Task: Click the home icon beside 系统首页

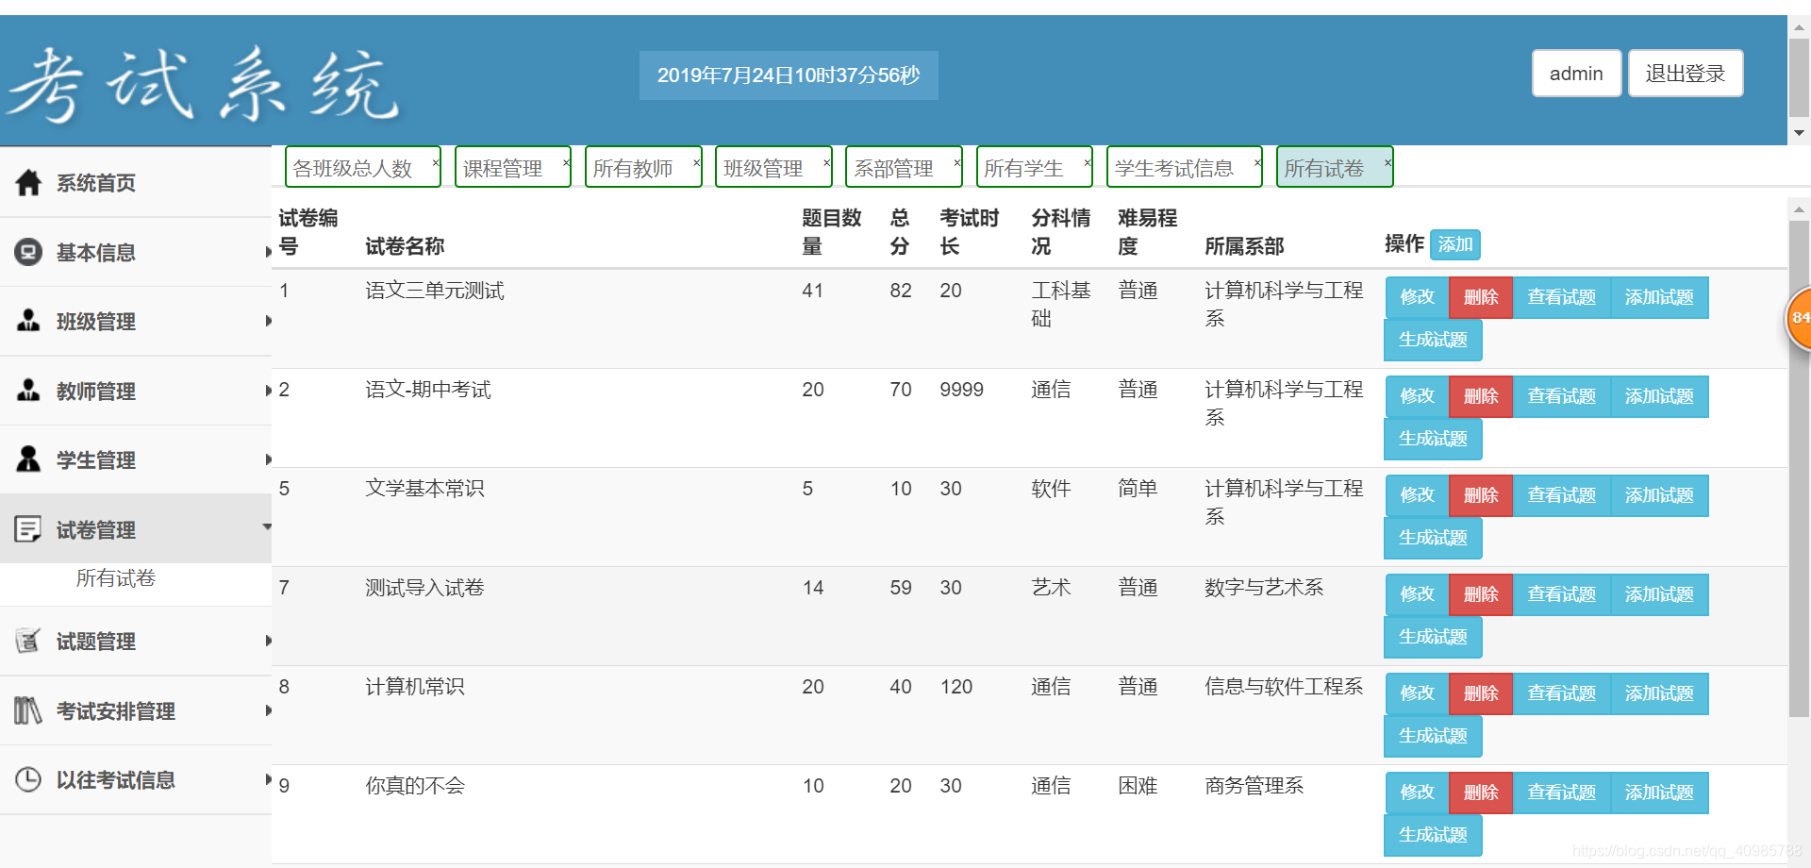Action: tap(28, 182)
